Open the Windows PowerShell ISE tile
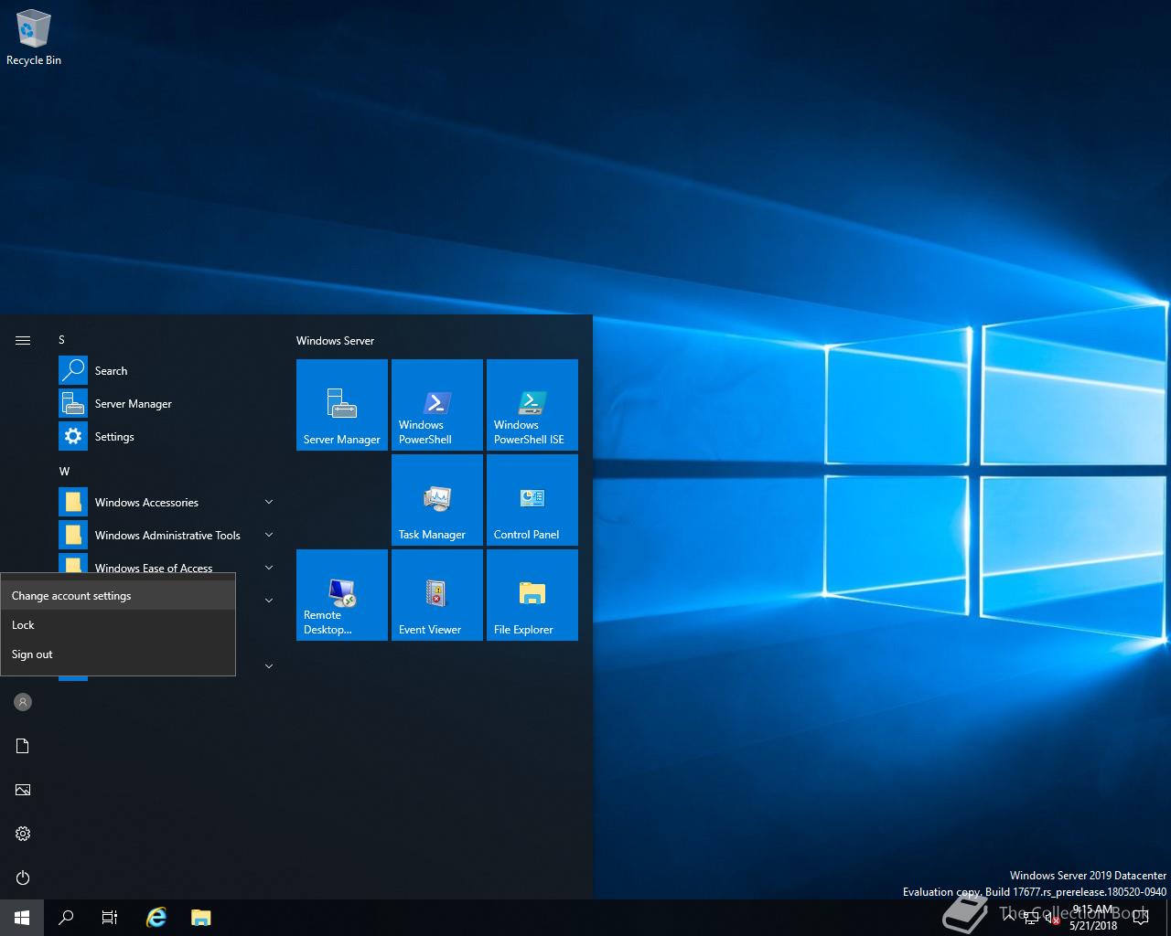1171x936 pixels. (532, 405)
